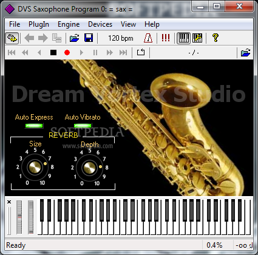Click the 0.4% CPU status readout
The width and height of the screenshot is (258, 255).
click(x=214, y=245)
